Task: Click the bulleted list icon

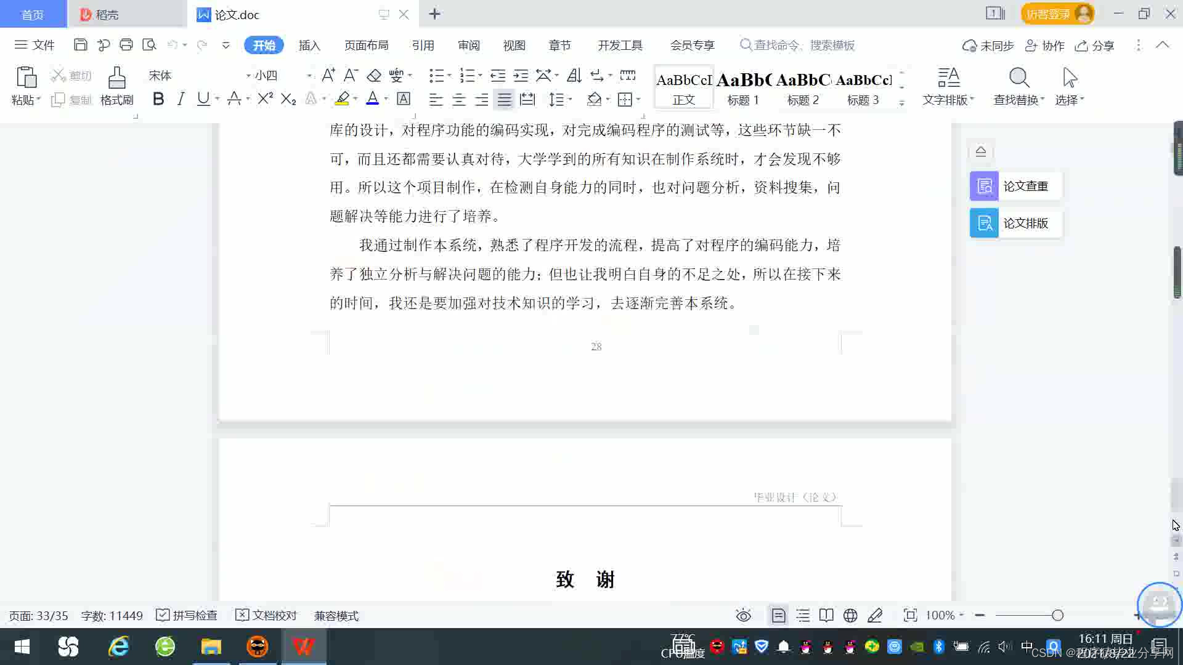Action: 436,76
